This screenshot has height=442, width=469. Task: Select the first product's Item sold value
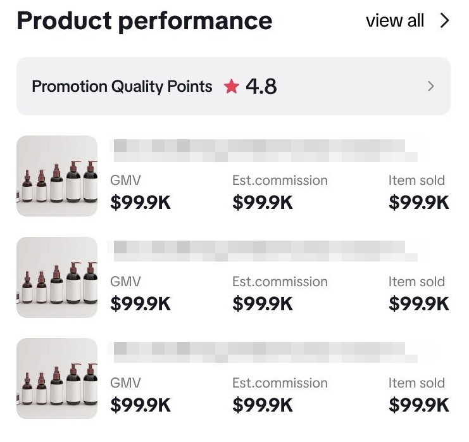pos(419,203)
